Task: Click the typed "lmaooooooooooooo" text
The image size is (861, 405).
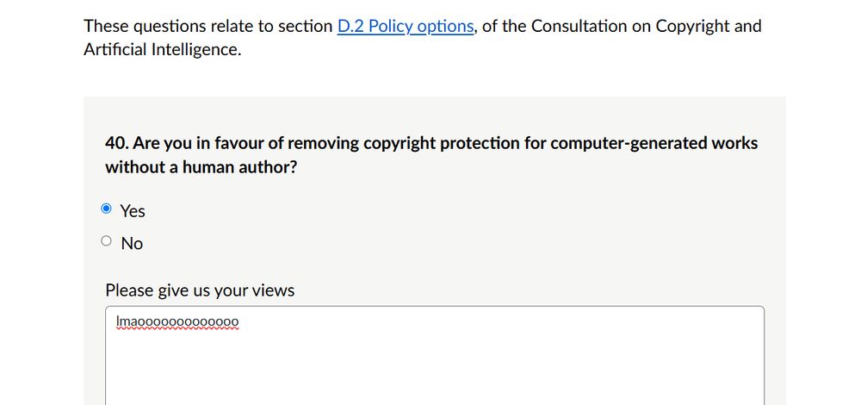Action: [177, 322]
